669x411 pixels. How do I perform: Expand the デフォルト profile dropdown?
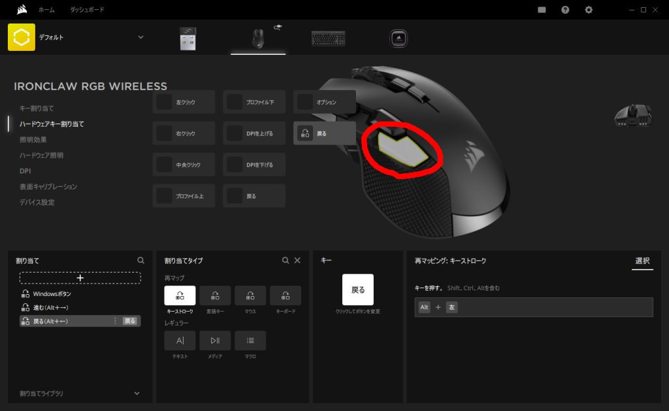coord(141,37)
